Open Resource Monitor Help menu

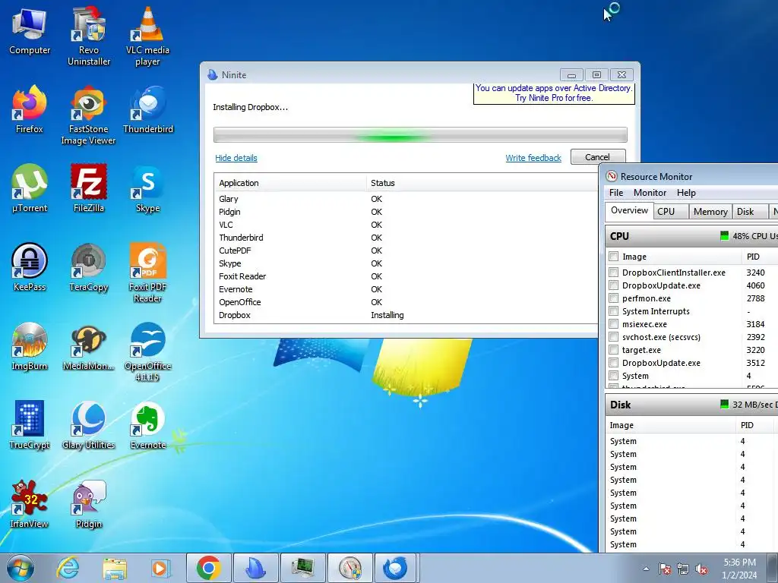tap(686, 193)
